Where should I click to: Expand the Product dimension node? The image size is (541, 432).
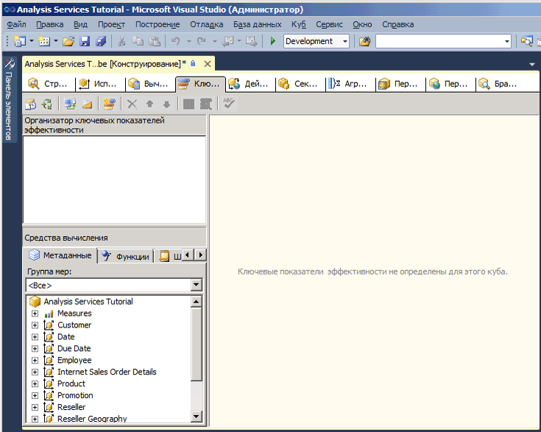[x=35, y=384]
